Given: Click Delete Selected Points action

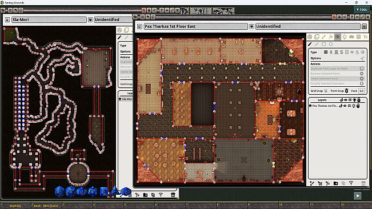Looking at the screenshot, I should click(337, 78).
